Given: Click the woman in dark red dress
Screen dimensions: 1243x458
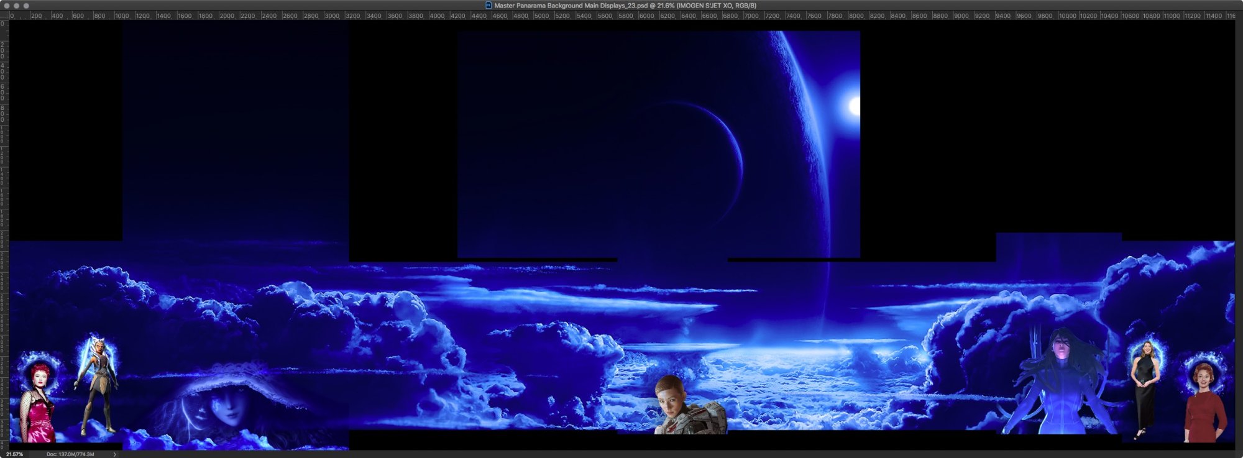Looking at the screenshot, I should click(1205, 403).
